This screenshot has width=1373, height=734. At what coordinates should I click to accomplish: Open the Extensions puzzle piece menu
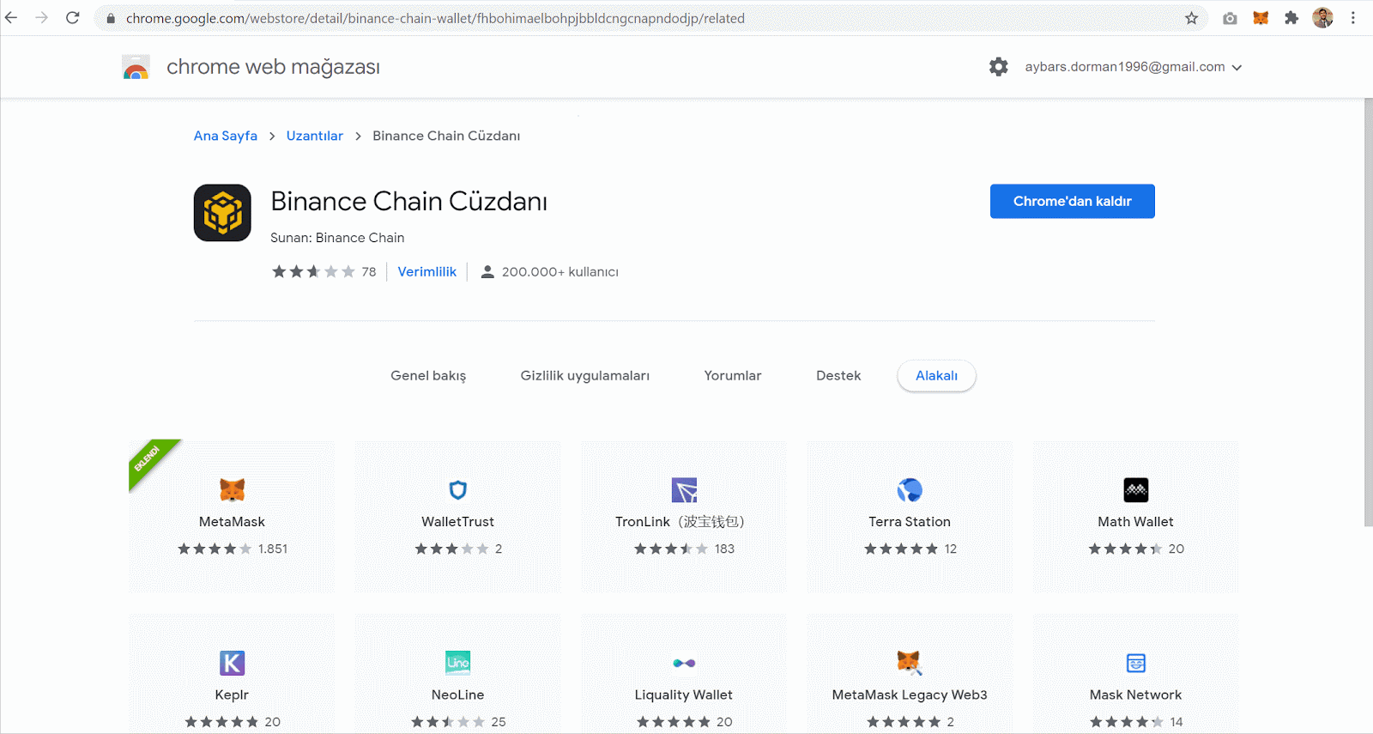coord(1291,18)
